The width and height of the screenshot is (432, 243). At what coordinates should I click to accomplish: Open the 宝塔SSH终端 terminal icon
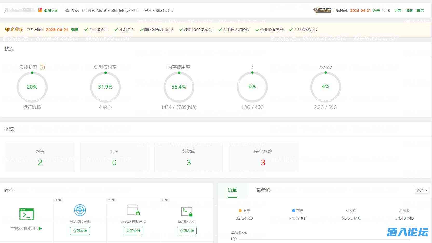[26, 214]
